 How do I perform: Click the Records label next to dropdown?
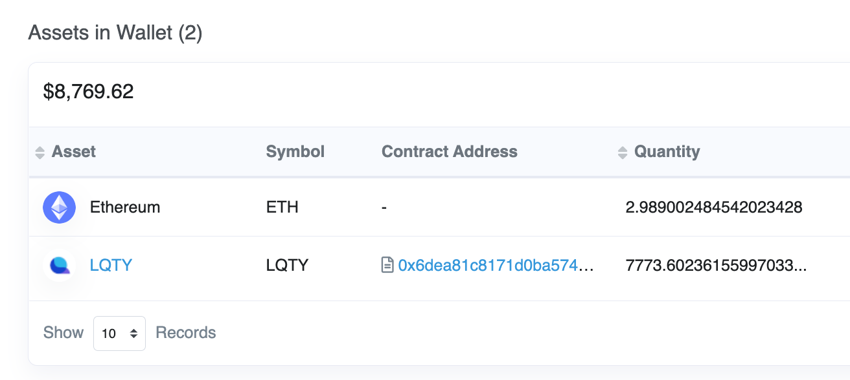tap(186, 333)
